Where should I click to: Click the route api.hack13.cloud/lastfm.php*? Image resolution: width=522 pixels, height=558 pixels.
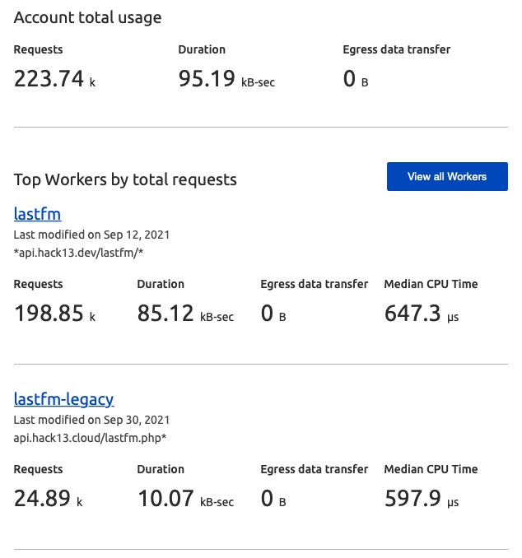(x=90, y=438)
